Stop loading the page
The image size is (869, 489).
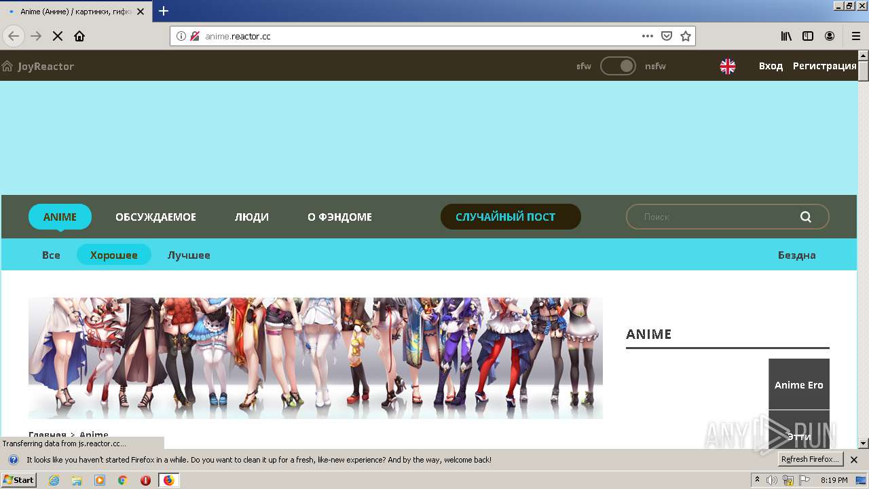(x=58, y=36)
